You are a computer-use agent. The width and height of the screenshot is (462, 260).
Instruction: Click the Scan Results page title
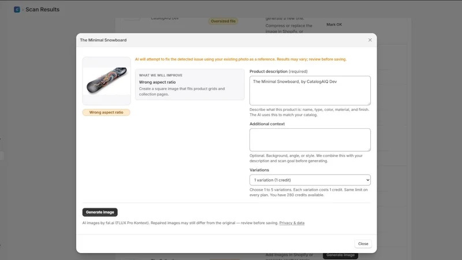[42, 9]
